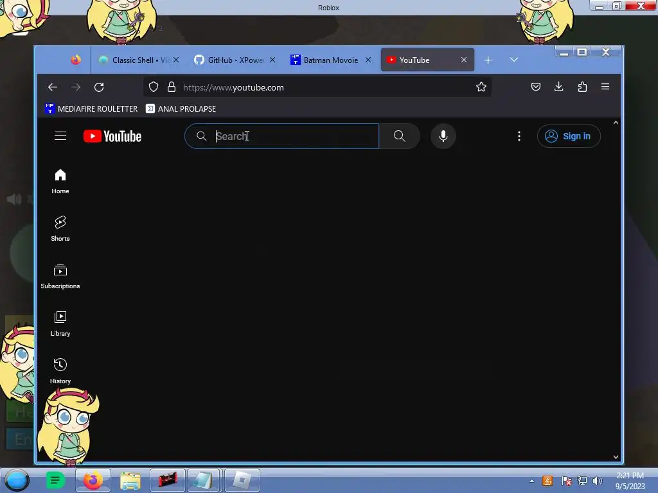The width and height of the screenshot is (658, 493).
Task: Reload the current page
Action: (99, 87)
